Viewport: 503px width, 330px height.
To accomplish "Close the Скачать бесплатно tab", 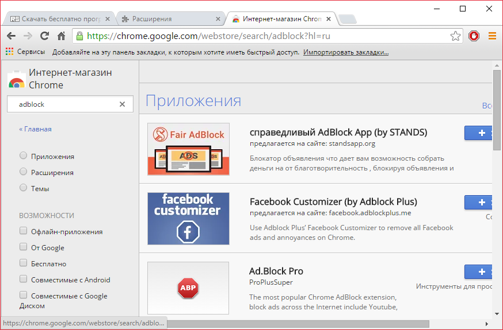I will point(108,19).
